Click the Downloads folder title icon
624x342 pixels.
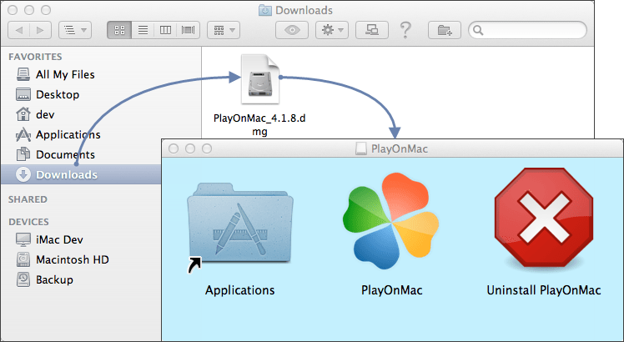point(265,10)
